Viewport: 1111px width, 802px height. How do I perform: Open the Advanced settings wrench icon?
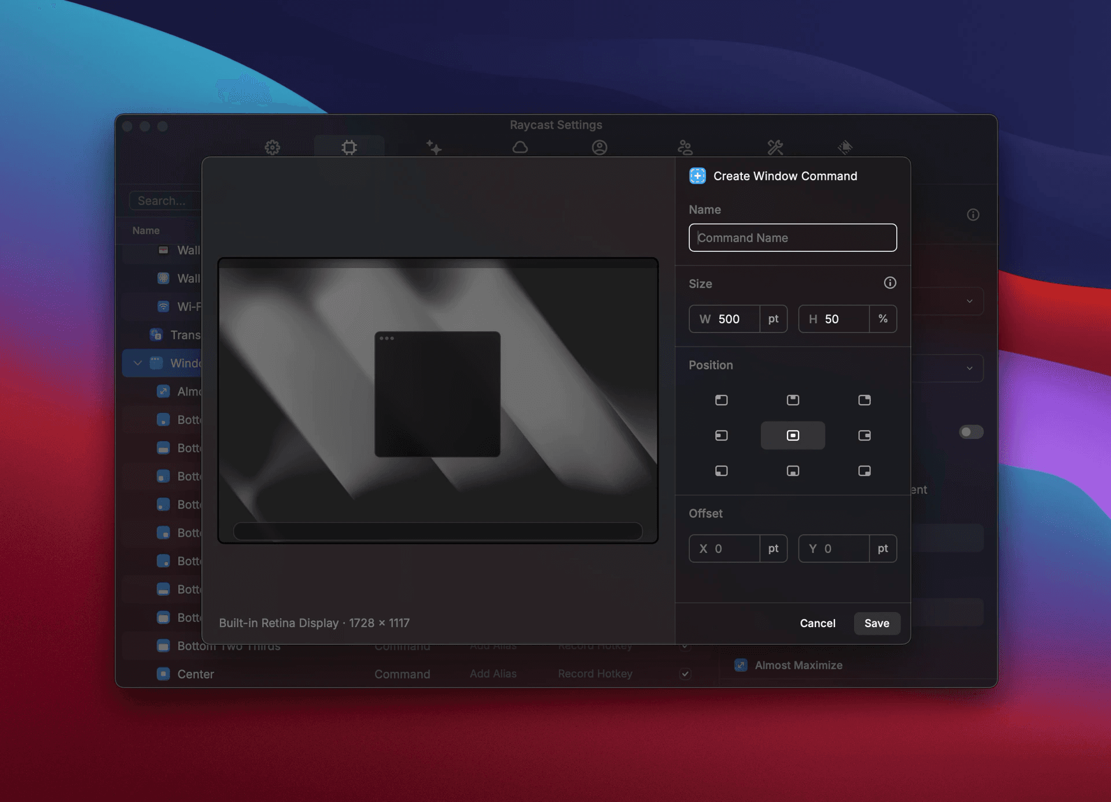[776, 148]
